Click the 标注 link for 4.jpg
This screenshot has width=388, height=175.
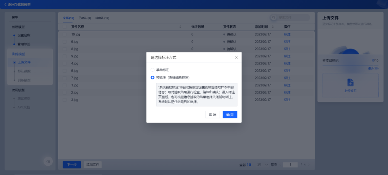(287, 63)
